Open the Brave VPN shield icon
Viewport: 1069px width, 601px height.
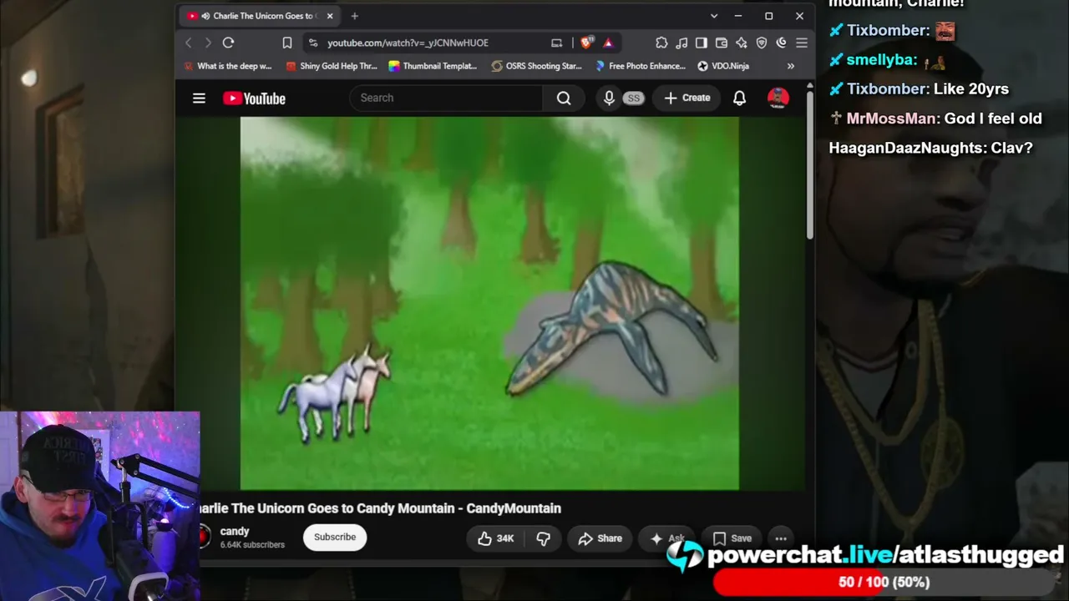pyautogui.click(x=762, y=43)
